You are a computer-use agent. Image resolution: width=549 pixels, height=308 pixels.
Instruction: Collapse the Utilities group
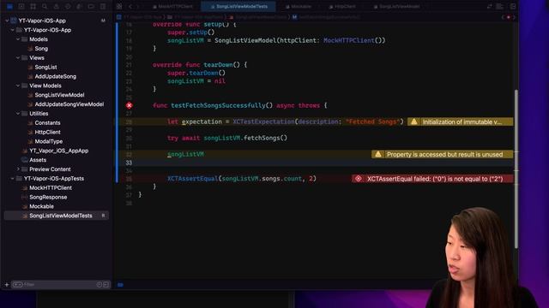pos(18,114)
